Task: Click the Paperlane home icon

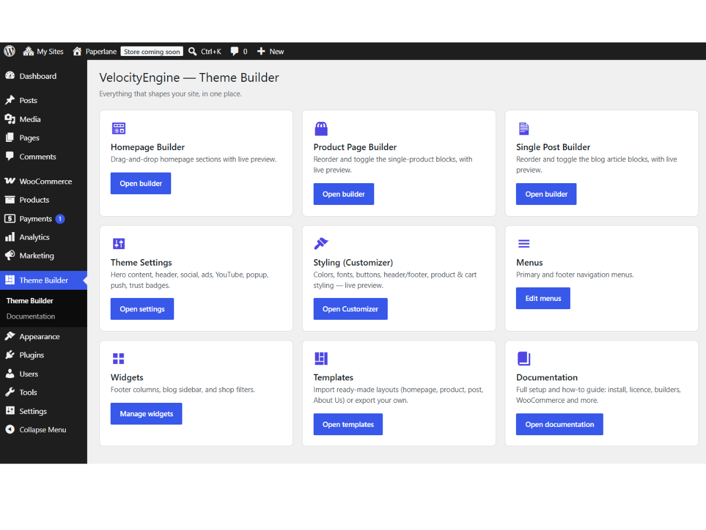Action: [x=77, y=51]
